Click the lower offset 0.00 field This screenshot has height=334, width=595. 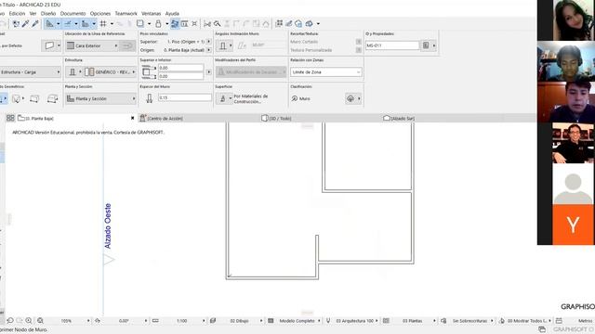coord(181,76)
